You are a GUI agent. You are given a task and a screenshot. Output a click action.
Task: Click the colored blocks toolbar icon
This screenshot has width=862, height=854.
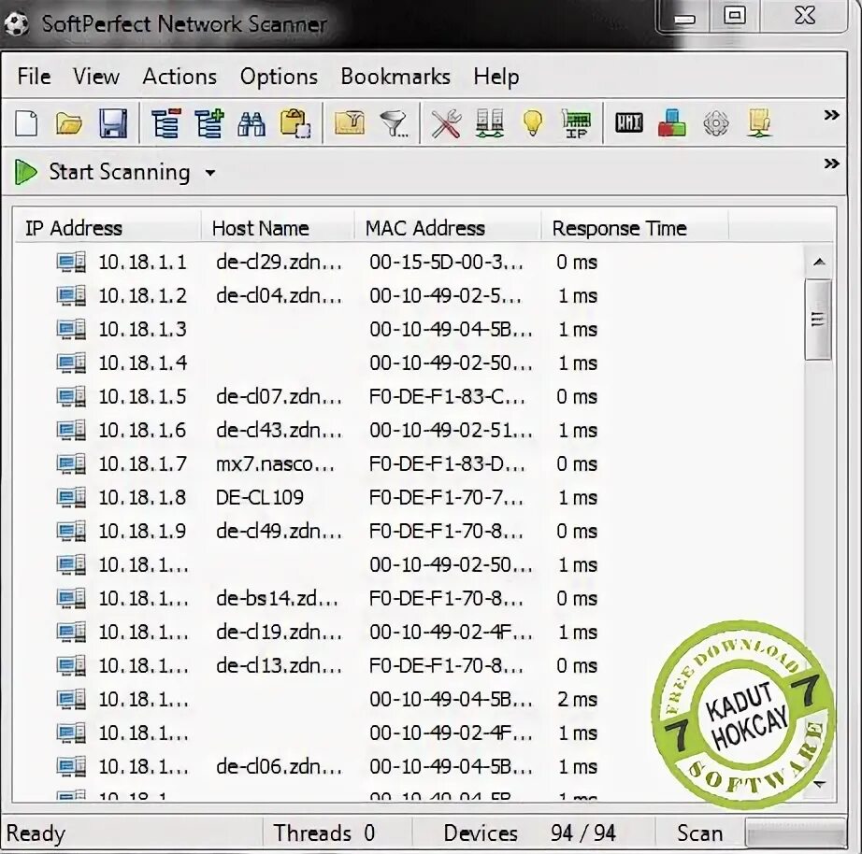(x=672, y=122)
